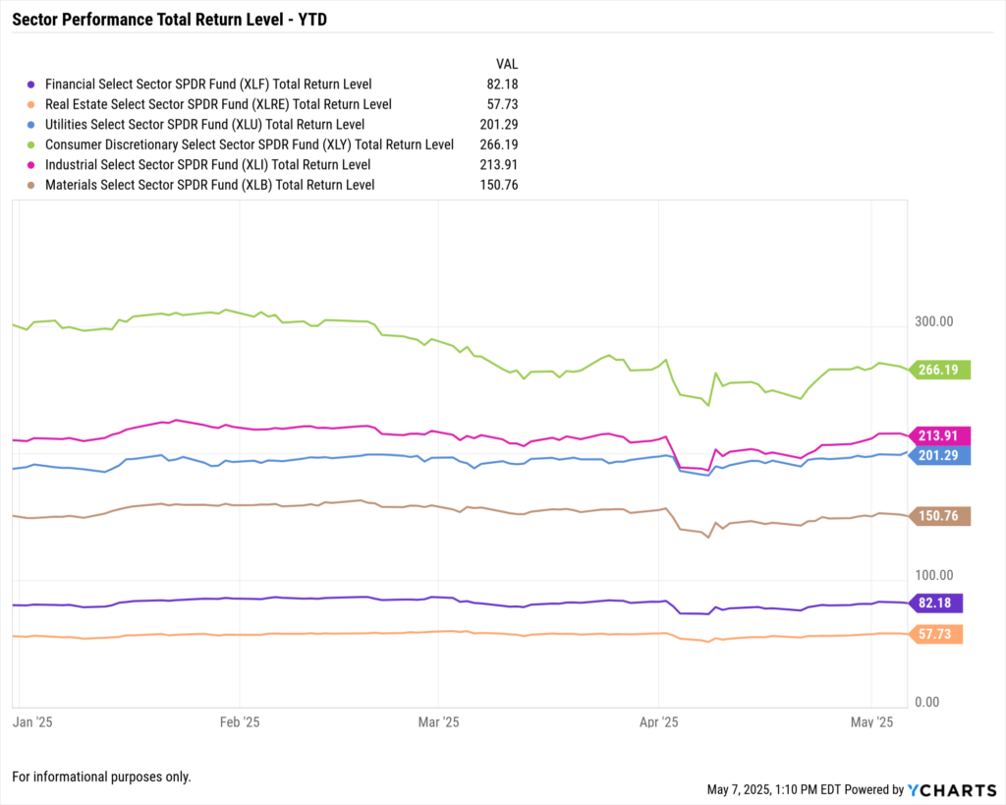Screen dimensions: 1006x805
Task: Select Consumer Discretionary Select Sector (XLY) label
Action: (x=250, y=144)
